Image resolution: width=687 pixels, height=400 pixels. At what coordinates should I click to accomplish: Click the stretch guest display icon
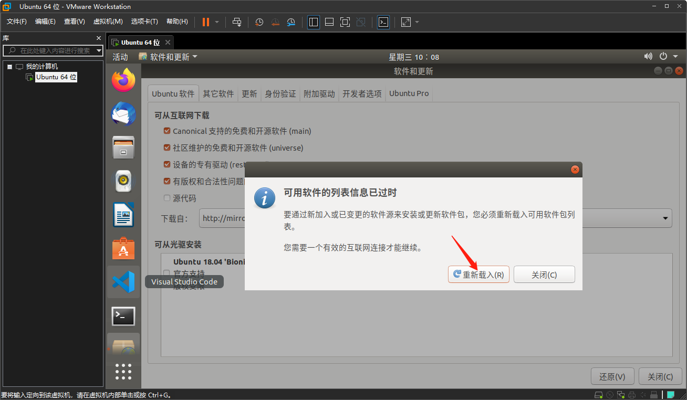[x=406, y=22]
